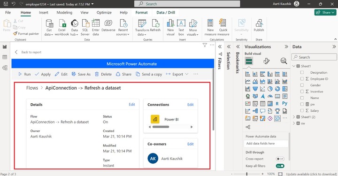The height and width of the screenshot is (176, 338).
Task: Open the Export dropdown
Action: (177, 74)
